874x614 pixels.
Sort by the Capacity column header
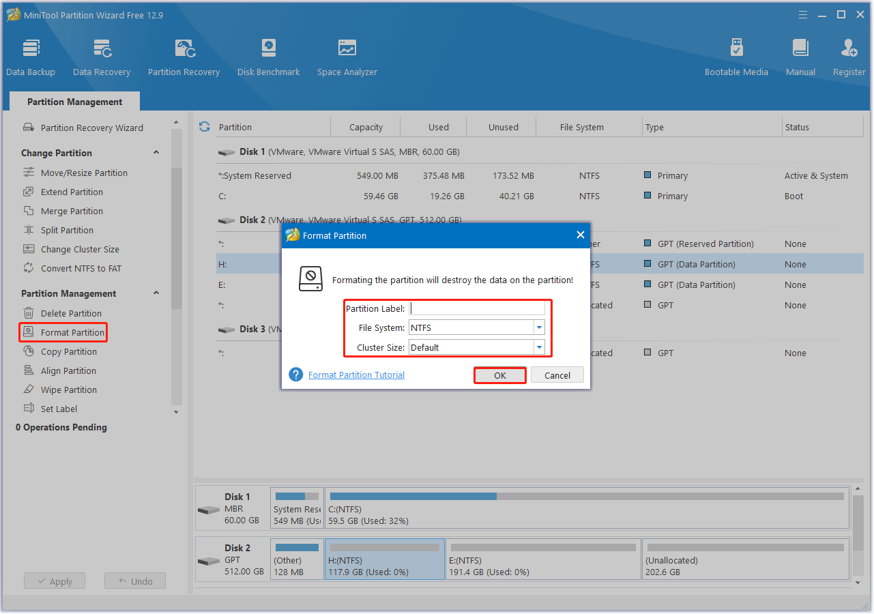pyautogui.click(x=366, y=127)
